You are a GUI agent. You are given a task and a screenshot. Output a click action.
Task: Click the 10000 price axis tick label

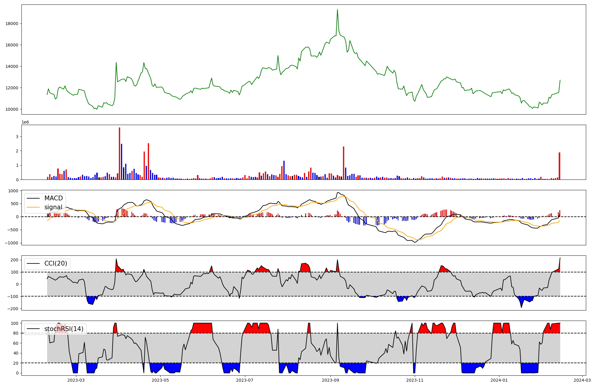(x=12, y=109)
